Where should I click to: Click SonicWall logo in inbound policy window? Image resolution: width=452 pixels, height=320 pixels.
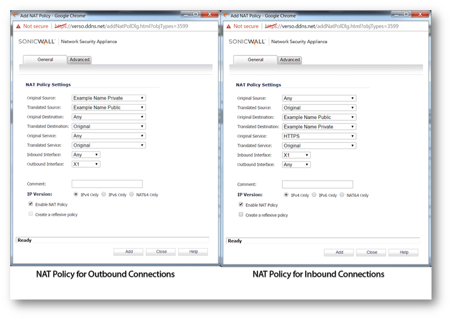[x=247, y=41]
